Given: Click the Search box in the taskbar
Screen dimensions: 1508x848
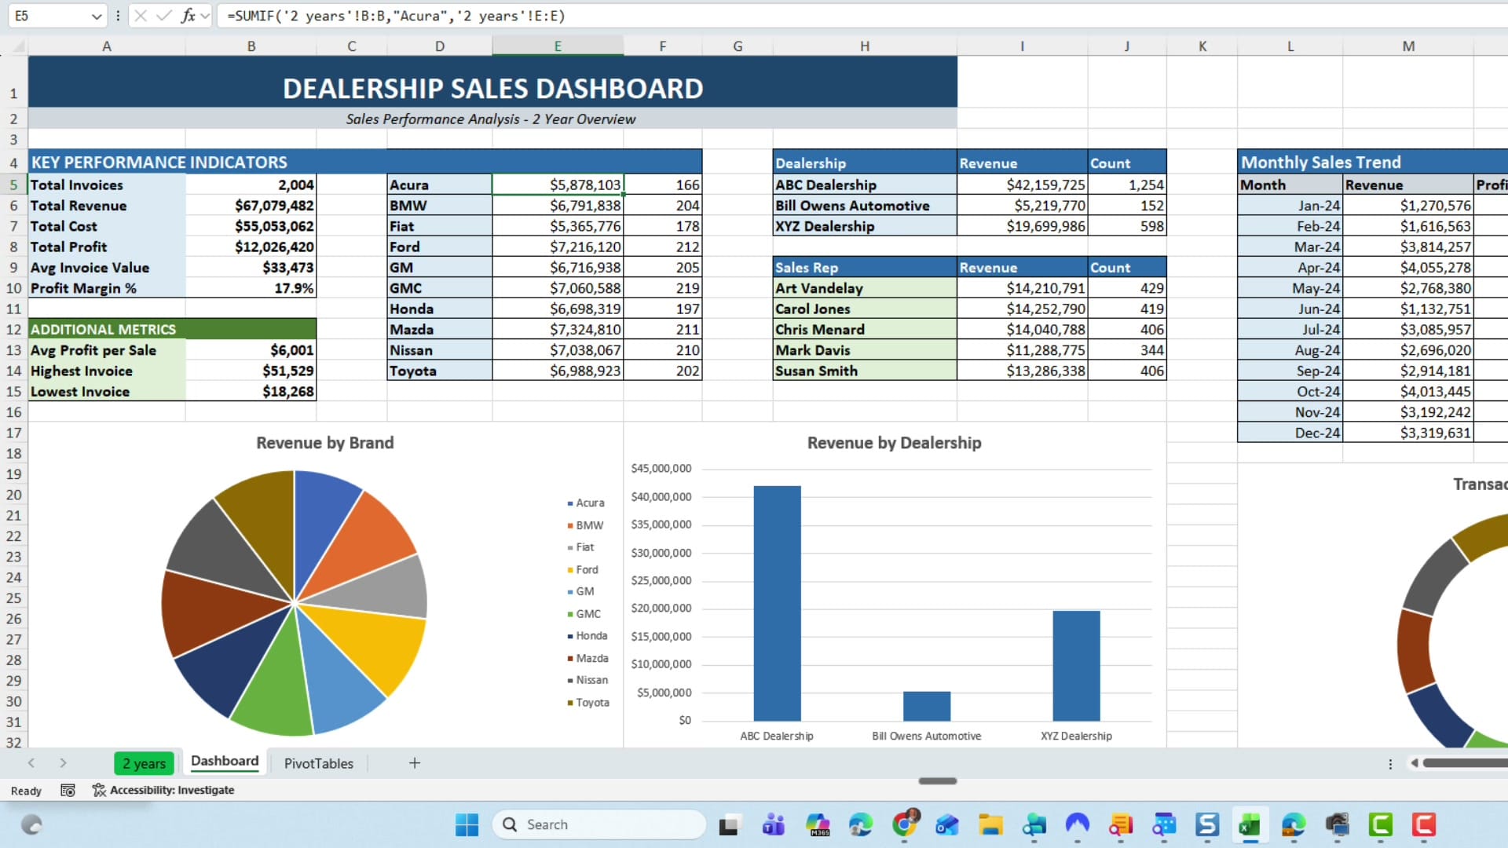Looking at the screenshot, I should [x=599, y=824].
